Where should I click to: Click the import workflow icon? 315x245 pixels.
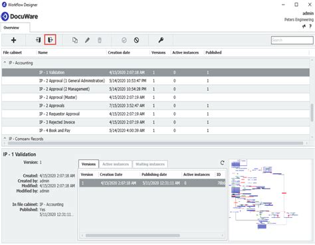[x=38, y=40]
